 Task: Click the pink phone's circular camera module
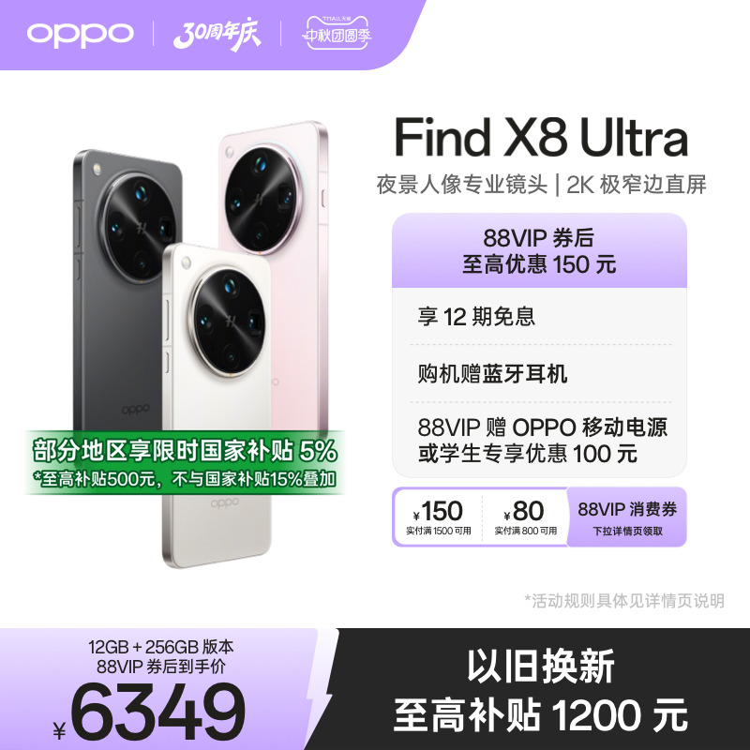point(262,199)
